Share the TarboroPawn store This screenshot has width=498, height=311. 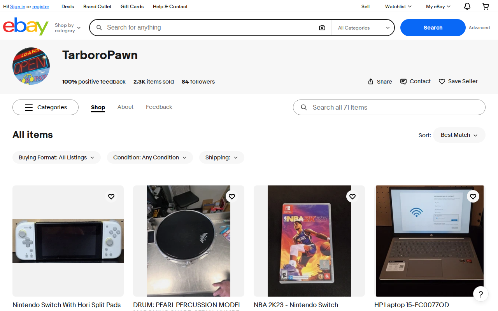[380, 82]
